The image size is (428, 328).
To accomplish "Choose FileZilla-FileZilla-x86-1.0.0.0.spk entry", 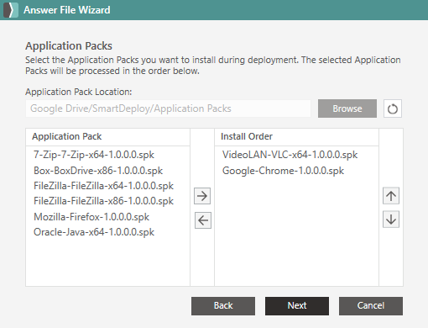I will tap(103, 201).
